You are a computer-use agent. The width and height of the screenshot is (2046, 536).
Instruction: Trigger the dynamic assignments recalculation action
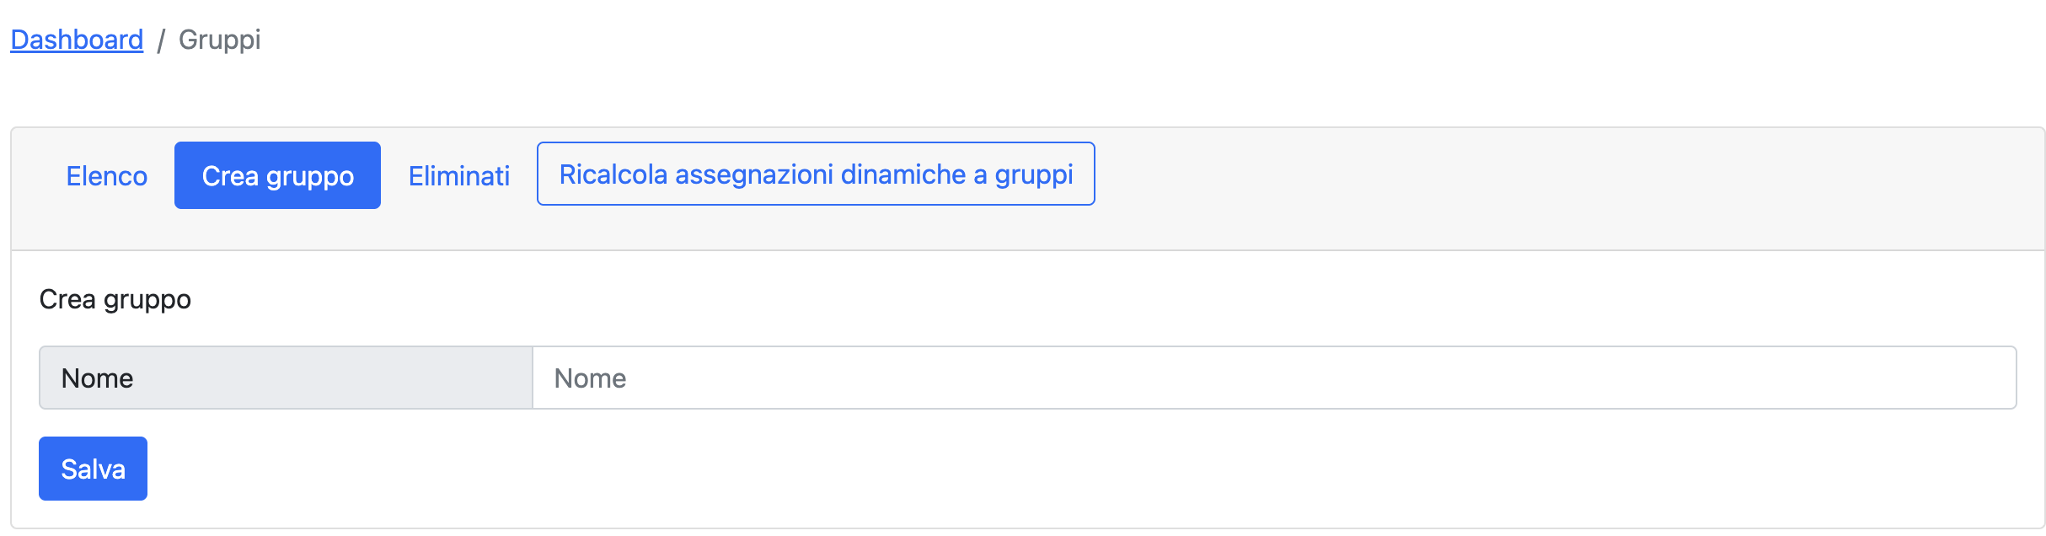[x=815, y=174]
